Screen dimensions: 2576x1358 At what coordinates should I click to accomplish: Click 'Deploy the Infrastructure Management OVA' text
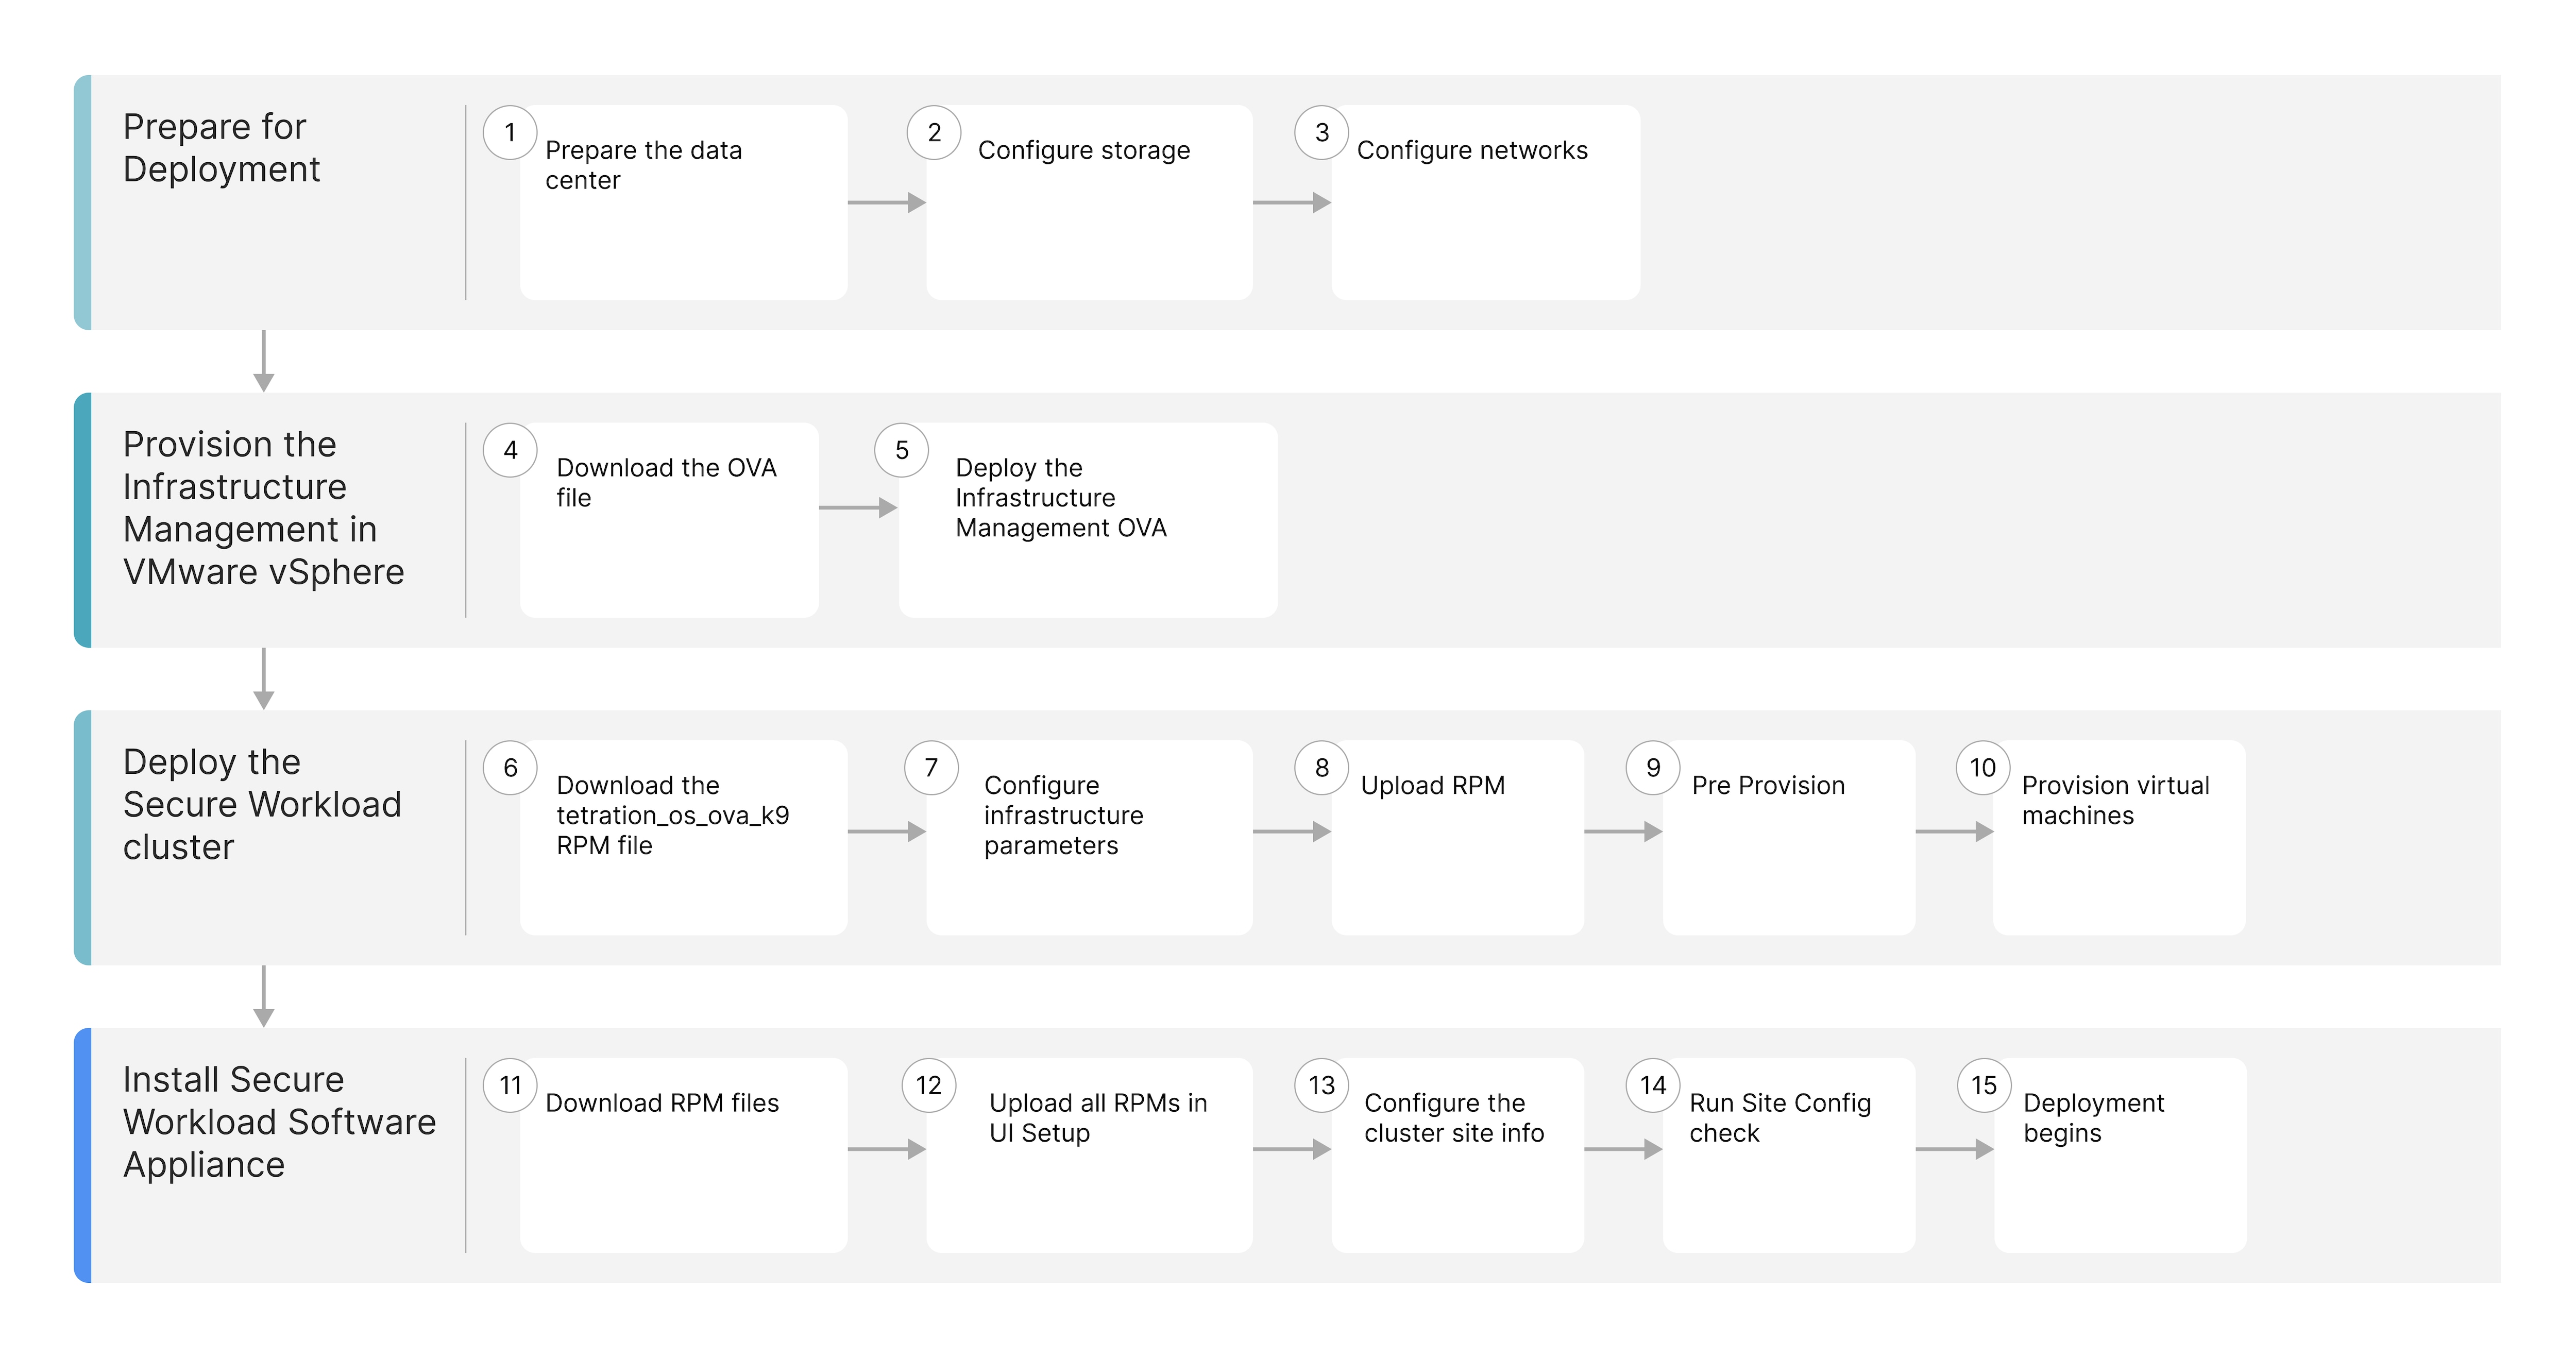[x=1061, y=498]
